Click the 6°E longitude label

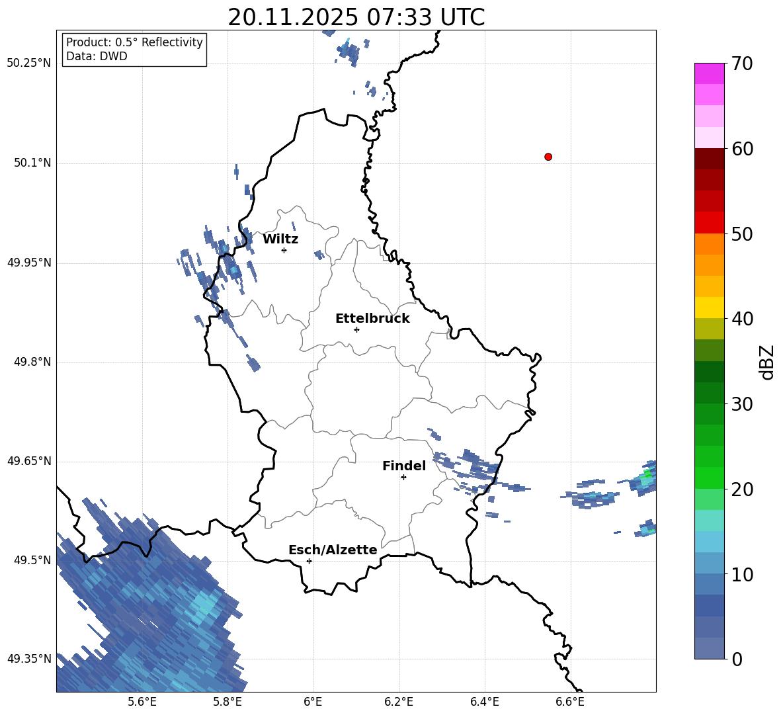click(313, 702)
